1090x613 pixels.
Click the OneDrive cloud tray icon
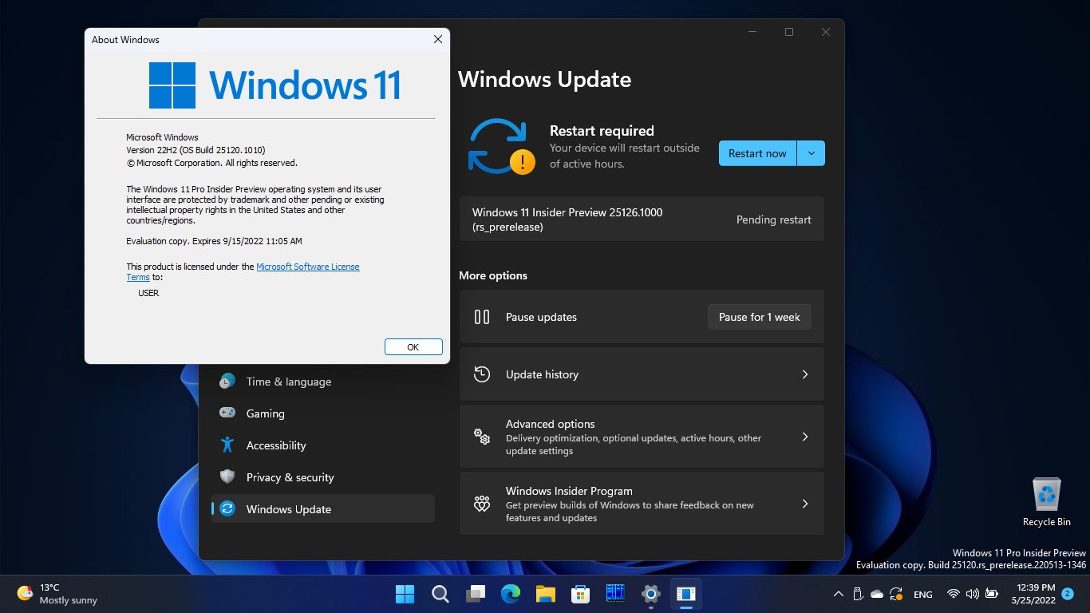pyautogui.click(x=877, y=594)
